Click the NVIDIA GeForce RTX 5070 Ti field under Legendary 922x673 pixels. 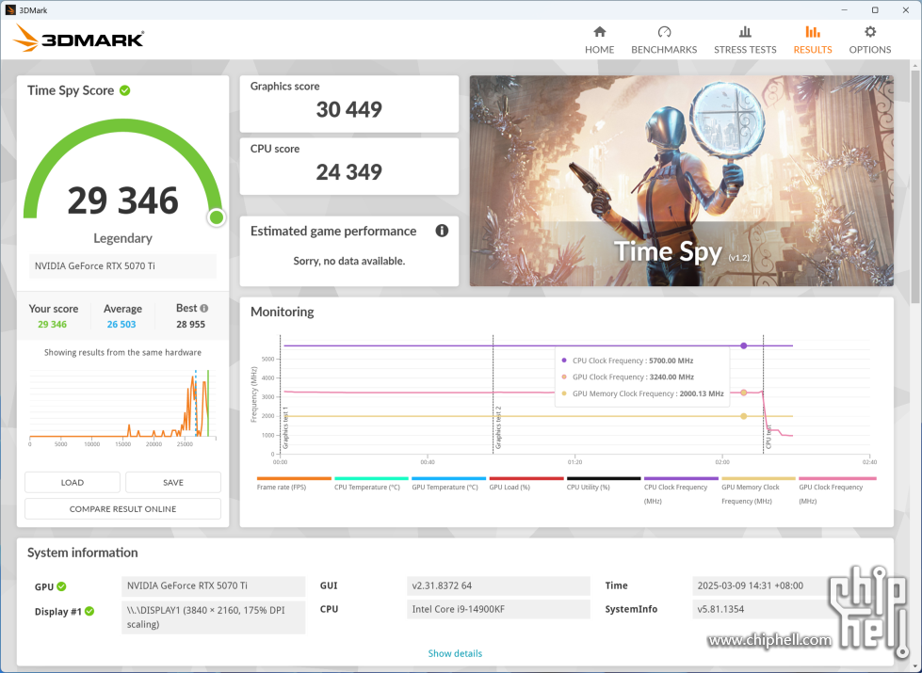click(x=122, y=265)
